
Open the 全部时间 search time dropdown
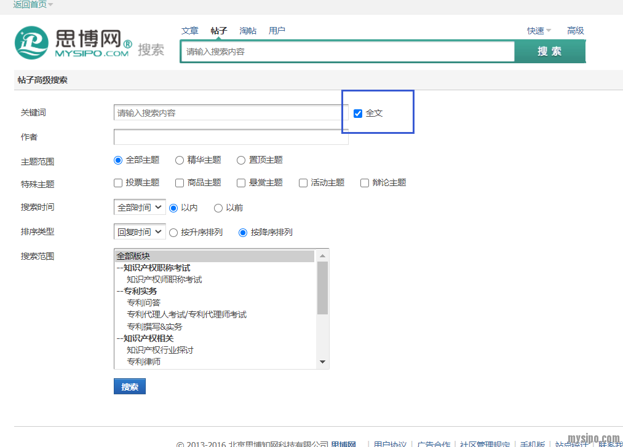coord(140,208)
